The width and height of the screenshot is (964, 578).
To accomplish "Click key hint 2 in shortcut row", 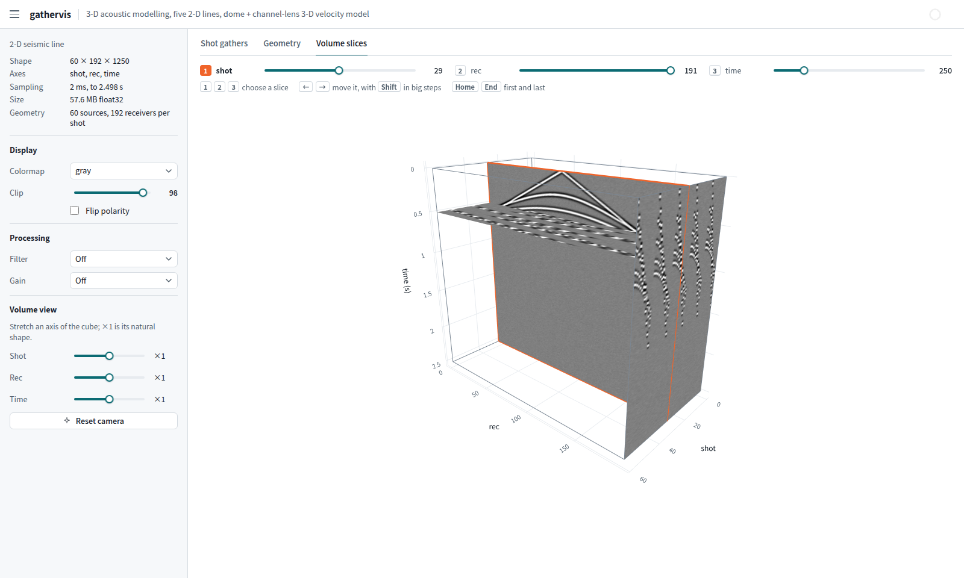I will [x=219, y=87].
